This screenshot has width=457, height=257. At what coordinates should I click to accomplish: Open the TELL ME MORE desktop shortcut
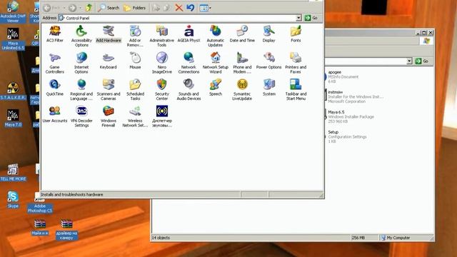pyautogui.click(x=13, y=173)
